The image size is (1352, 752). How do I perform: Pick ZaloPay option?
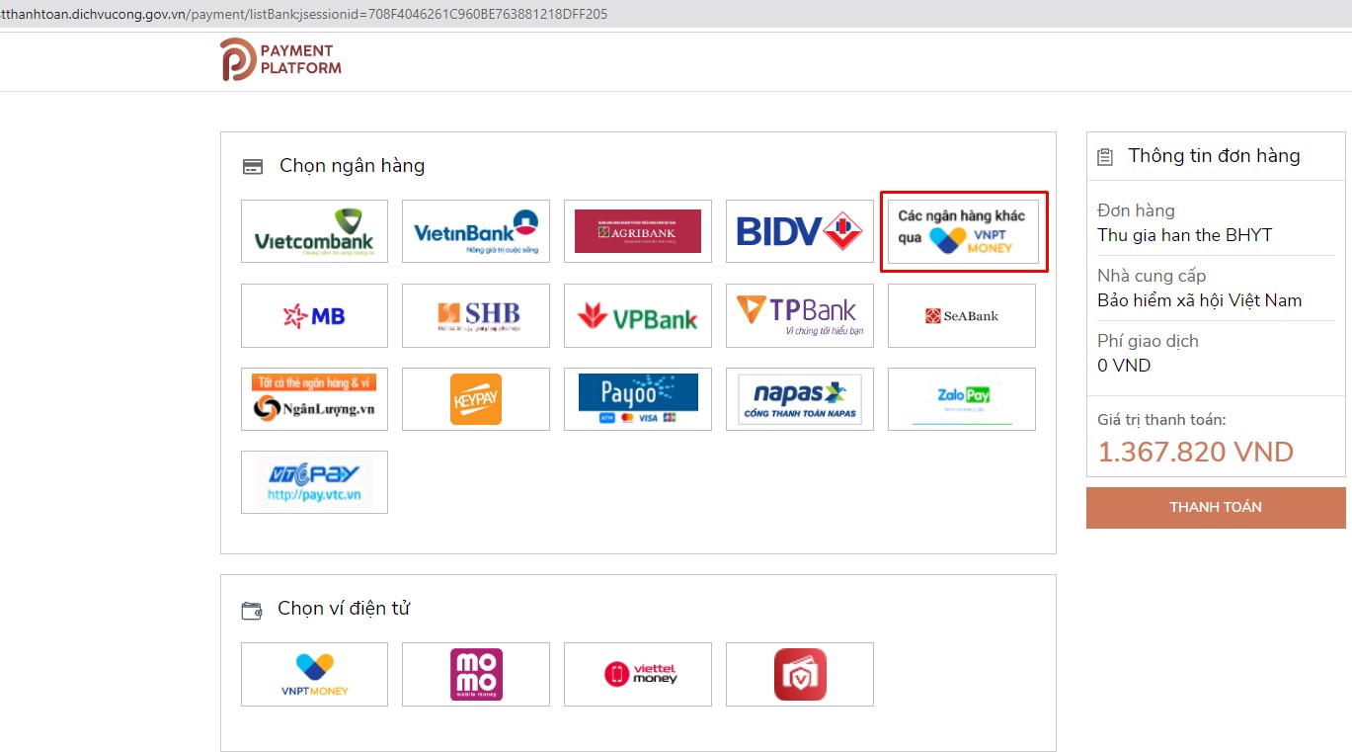tap(962, 399)
